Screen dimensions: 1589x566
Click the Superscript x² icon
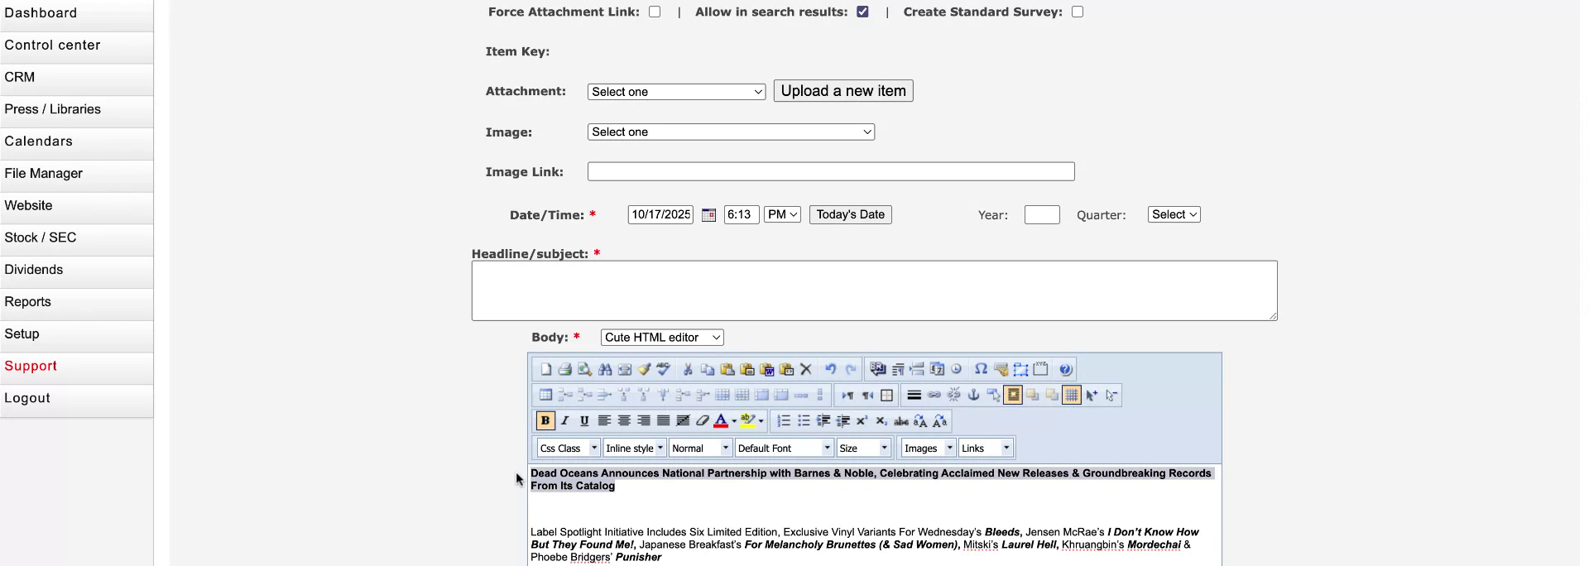pyautogui.click(x=862, y=421)
